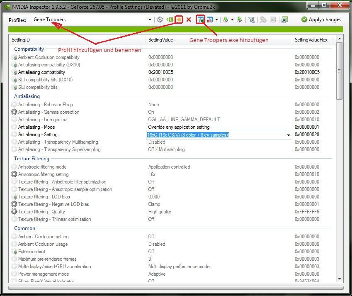Click icon beside Extension limit row

click(x=14, y=252)
